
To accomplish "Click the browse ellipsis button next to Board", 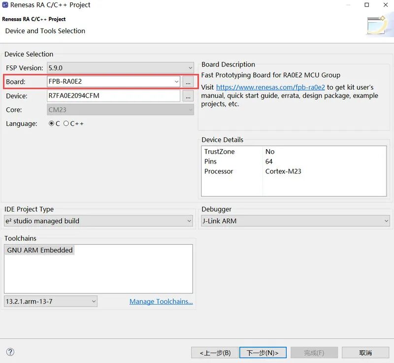I will click(x=188, y=82).
